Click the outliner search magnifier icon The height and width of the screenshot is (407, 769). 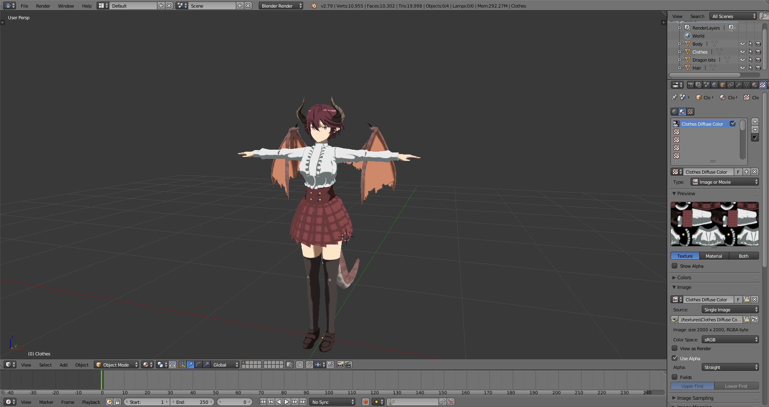click(x=764, y=16)
